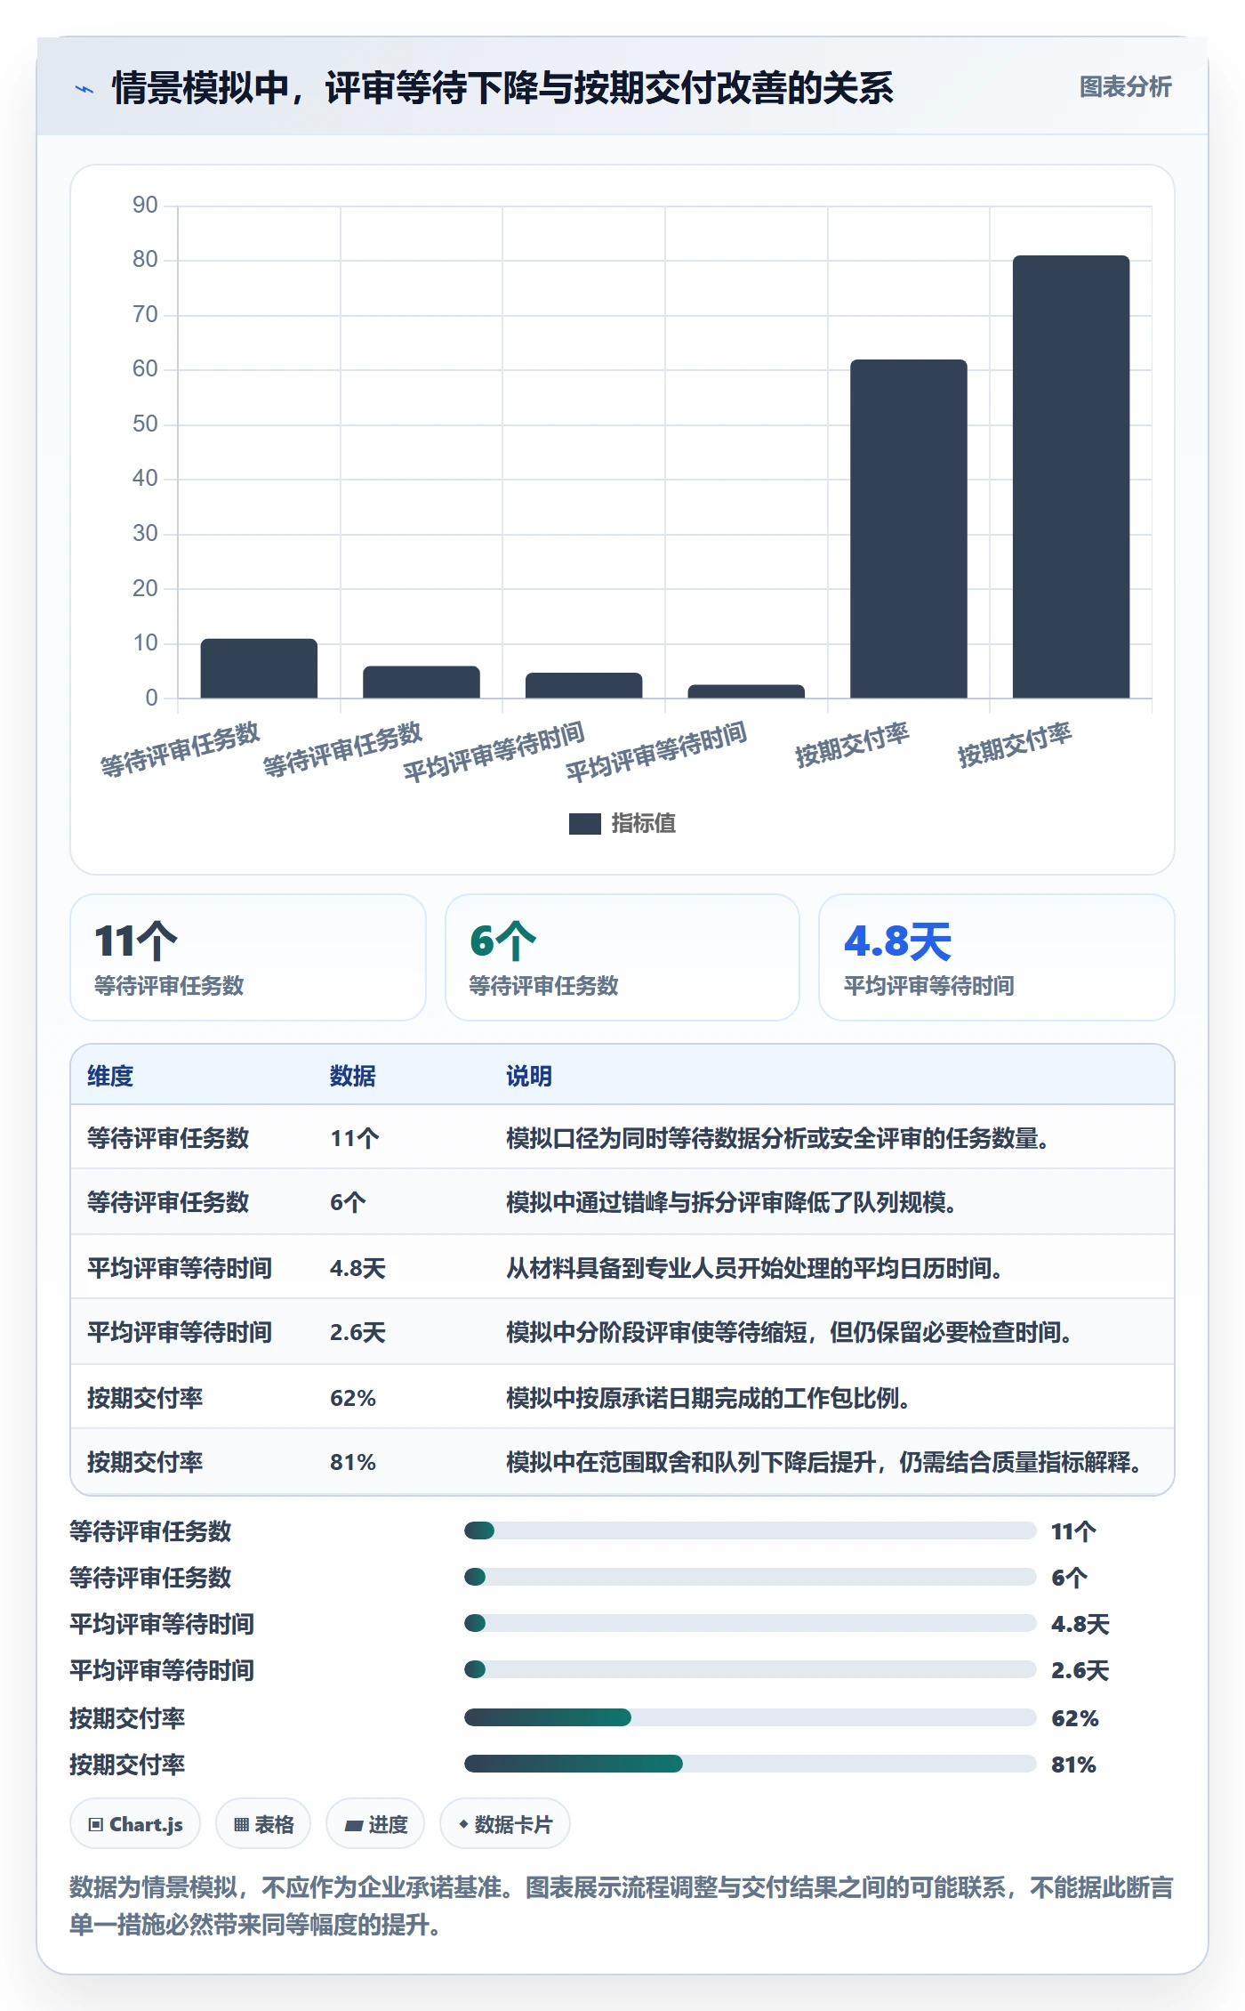Click the 数据 column header
The width and height of the screenshot is (1245, 2011).
pyautogui.click(x=353, y=1076)
